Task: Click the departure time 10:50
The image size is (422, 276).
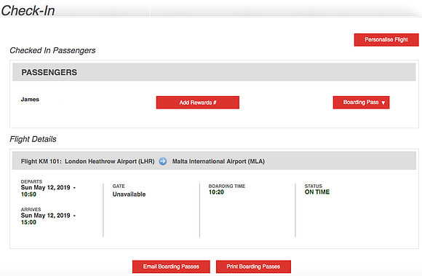Action: pyautogui.click(x=28, y=194)
